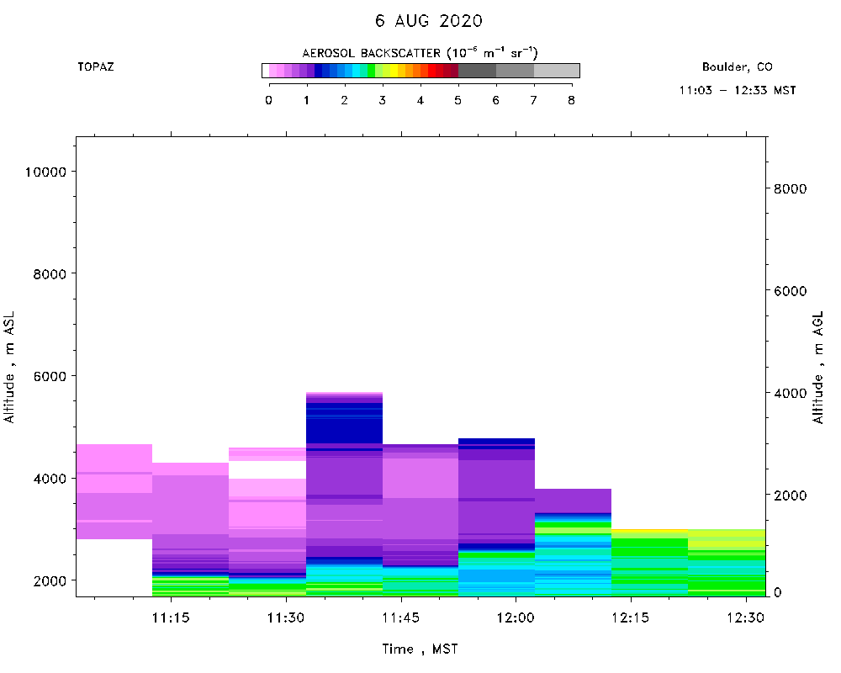The image size is (841, 673).
Task: Click the '6 AUG 2020' chart title
Action: coord(429,21)
